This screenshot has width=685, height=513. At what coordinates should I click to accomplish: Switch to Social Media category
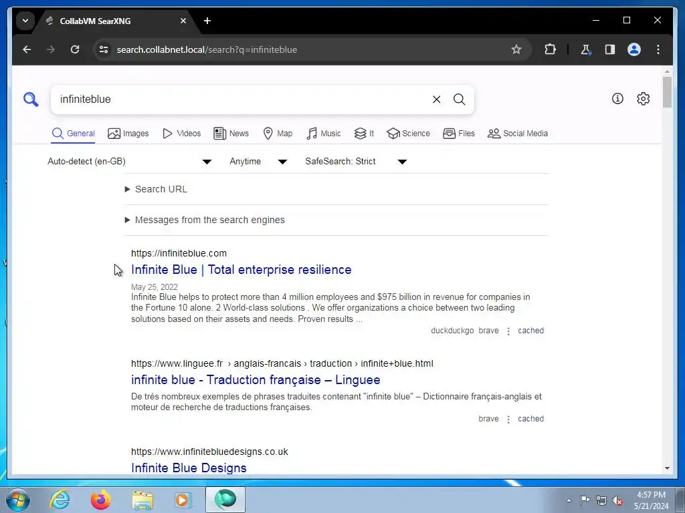pyautogui.click(x=518, y=134)
